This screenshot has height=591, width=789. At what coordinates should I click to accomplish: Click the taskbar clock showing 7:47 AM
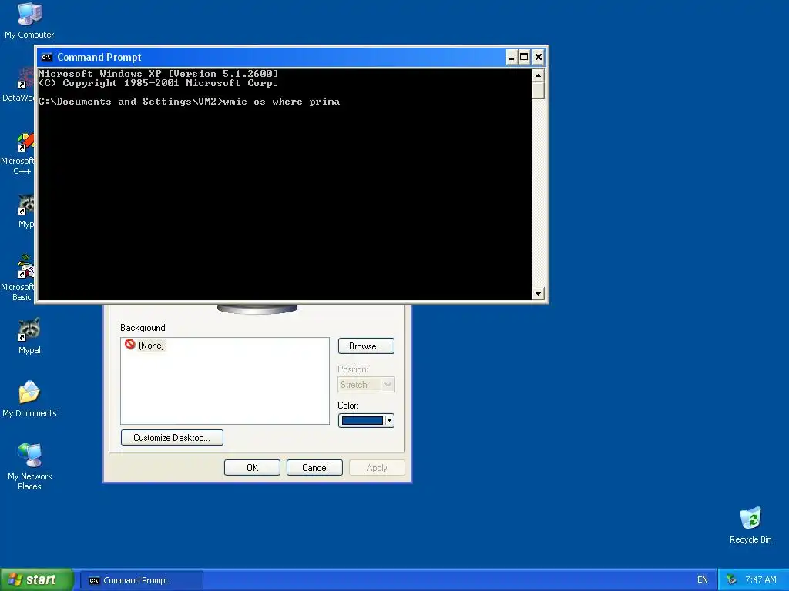click(760, 579)
